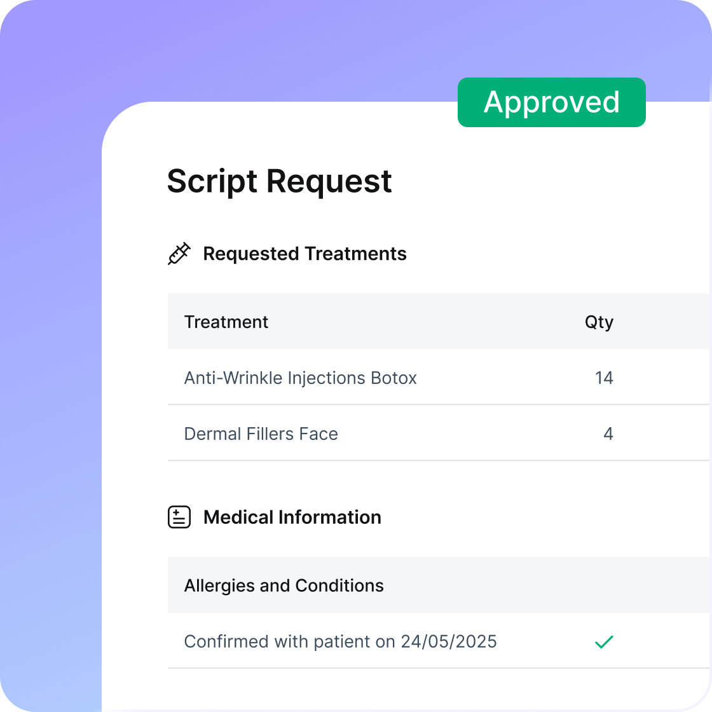Click the quantity 14 for Botox

604,378
